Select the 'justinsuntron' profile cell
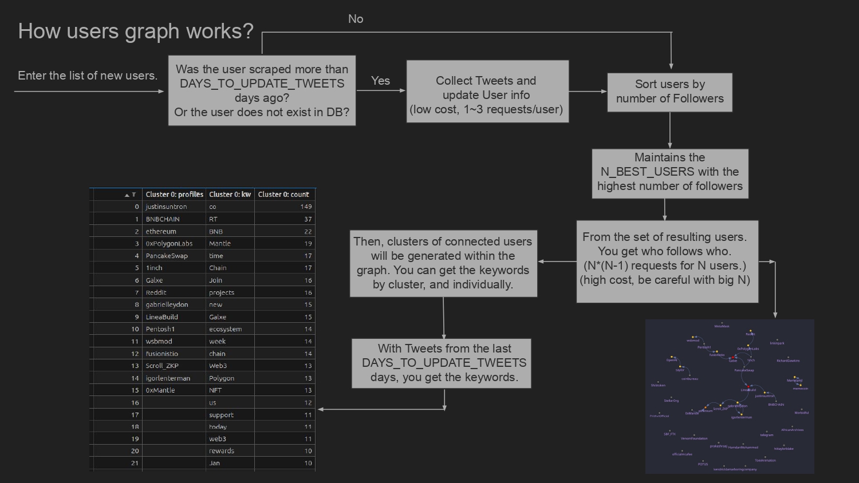The height and width of the screenshot is (483, 859). [x=166, y=207]
